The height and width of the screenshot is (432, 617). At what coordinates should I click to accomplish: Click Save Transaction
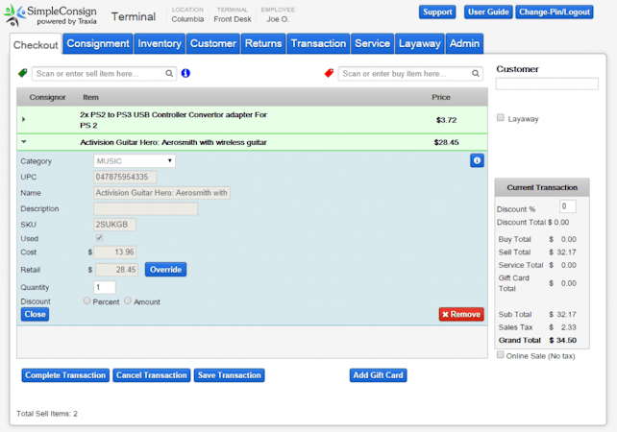[x=230, y=375]
